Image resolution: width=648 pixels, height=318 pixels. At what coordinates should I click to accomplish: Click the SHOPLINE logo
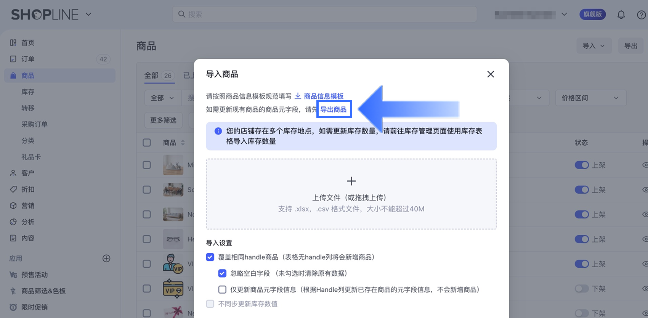[x=45, y=14]
